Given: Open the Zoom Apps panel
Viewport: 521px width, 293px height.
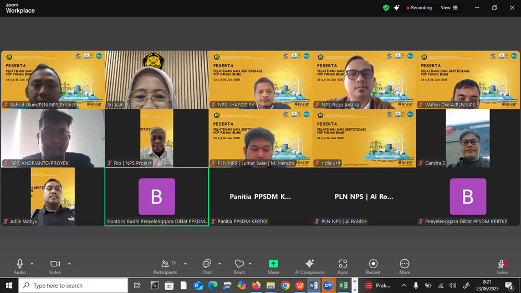Looking at the screenshot, I should point(343,267).
